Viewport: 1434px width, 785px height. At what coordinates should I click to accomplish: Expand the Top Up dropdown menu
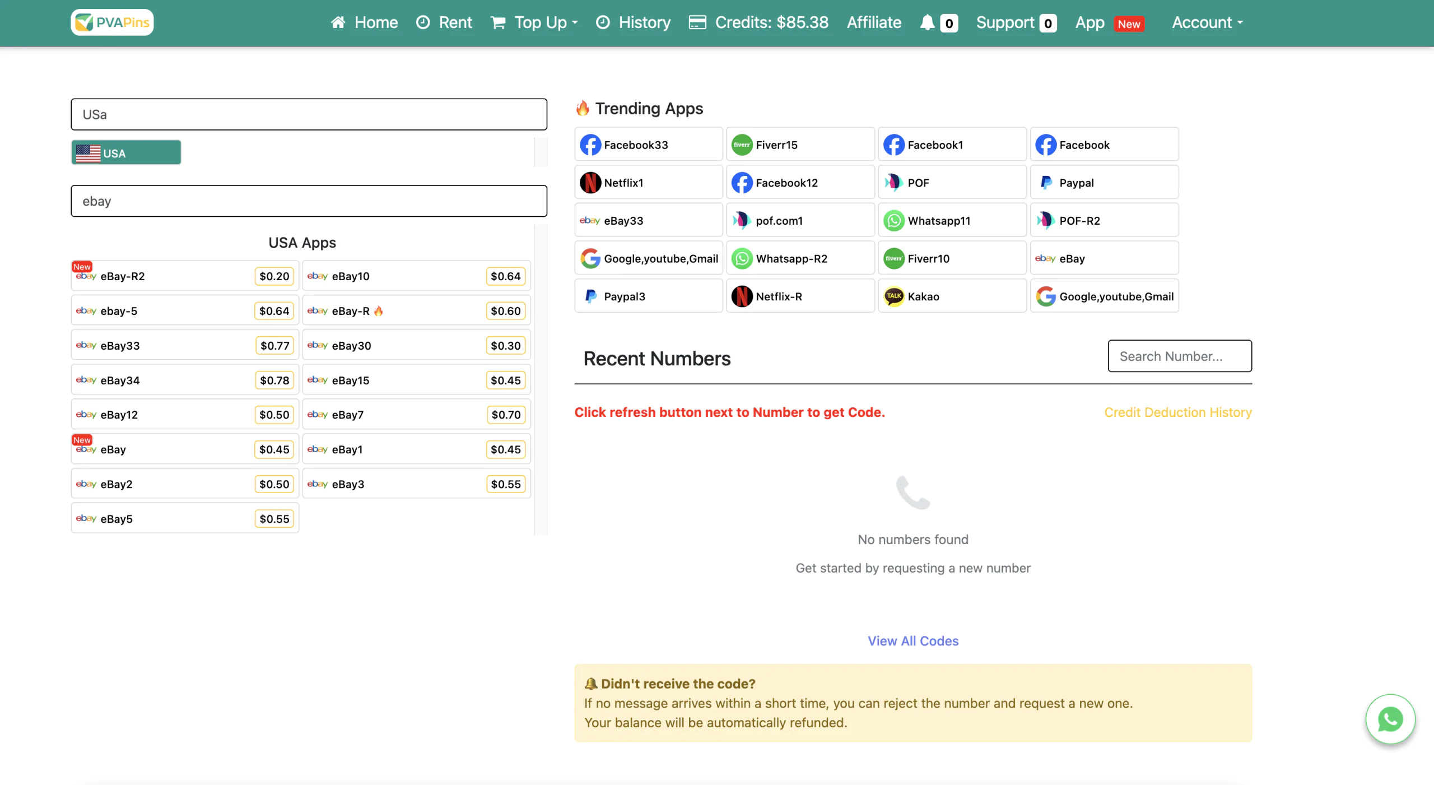534,22
